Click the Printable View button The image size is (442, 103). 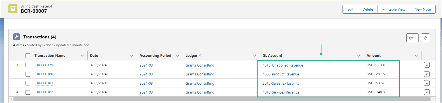tap(394, 9)
